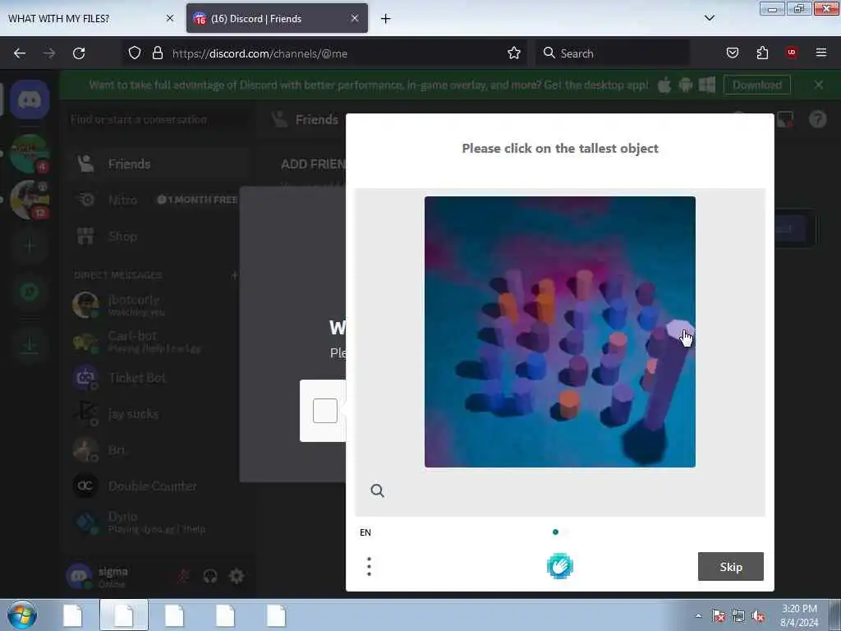
Task: Click Find or start a conversation field
Action: [x=157, y=119]
